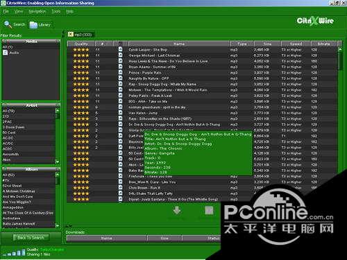
Task: Select 'Chris Brown - Run It' result
Action: (144, 188)
